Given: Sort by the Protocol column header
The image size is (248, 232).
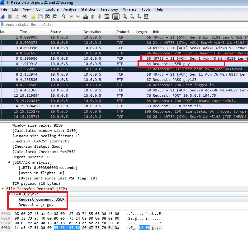Looking at the screenshot, I should tap(125, 32).
